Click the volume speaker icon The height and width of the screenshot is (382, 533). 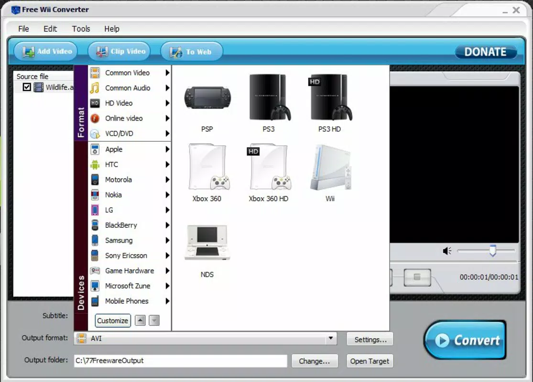447,251
